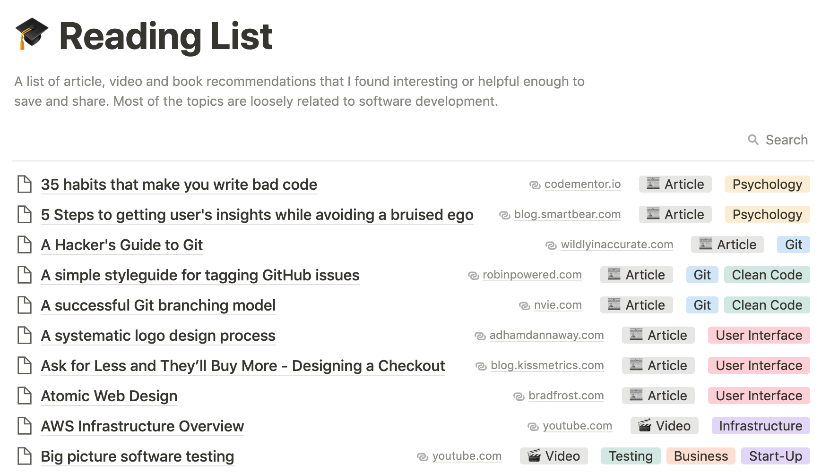The height and width of the screenshot is (472, 830).
Task: Click the search magnifying glass icon
Action: click(753, 140)
